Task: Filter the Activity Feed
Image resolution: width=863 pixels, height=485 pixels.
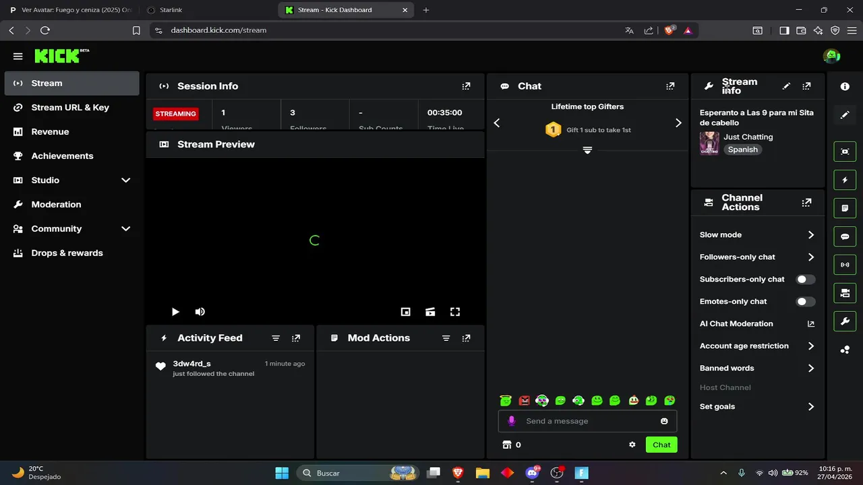Action: [276, 338]
